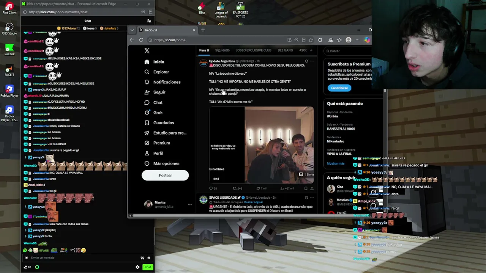The height and width of the screenshot is (273, 486).
Task: Show Kick chat users list icon
Action: [149, 21]
